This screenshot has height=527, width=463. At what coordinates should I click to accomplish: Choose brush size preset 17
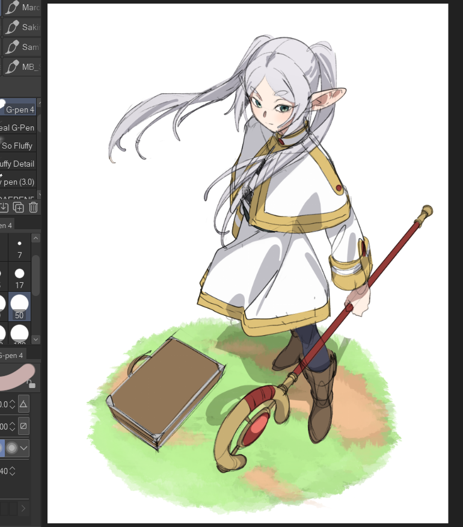coord(19,277)
